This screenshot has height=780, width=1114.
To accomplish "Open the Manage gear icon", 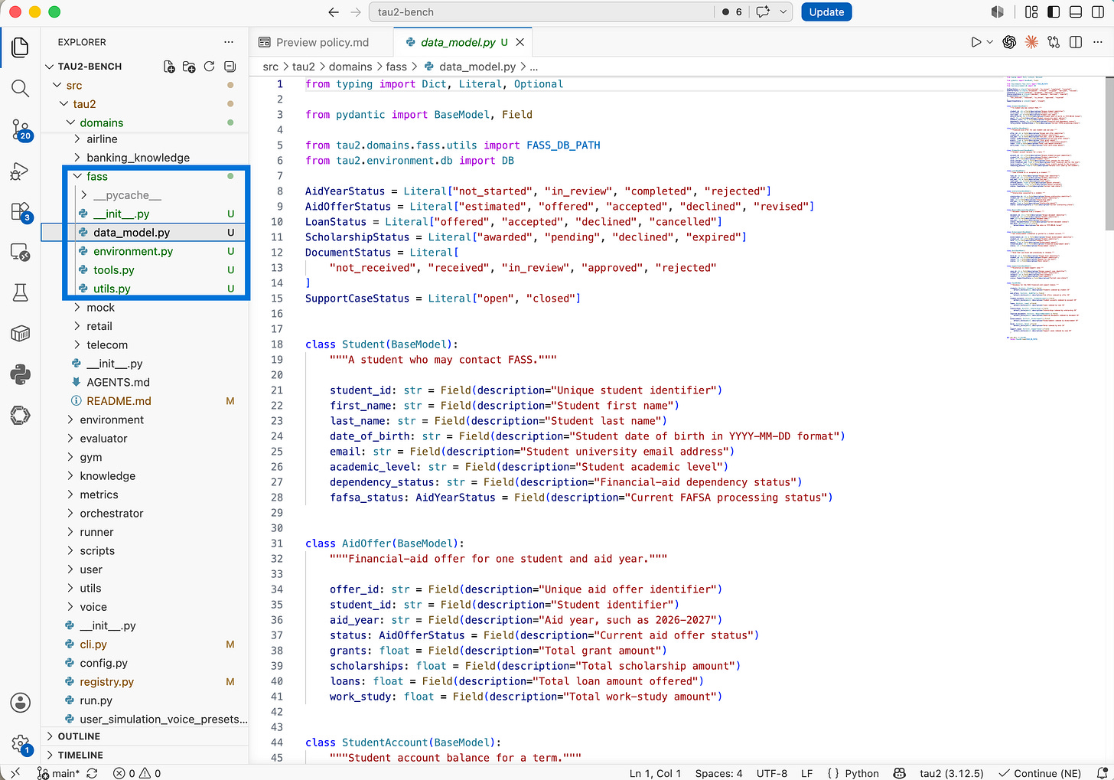I will pyautogui.click(x=21, y=743).
